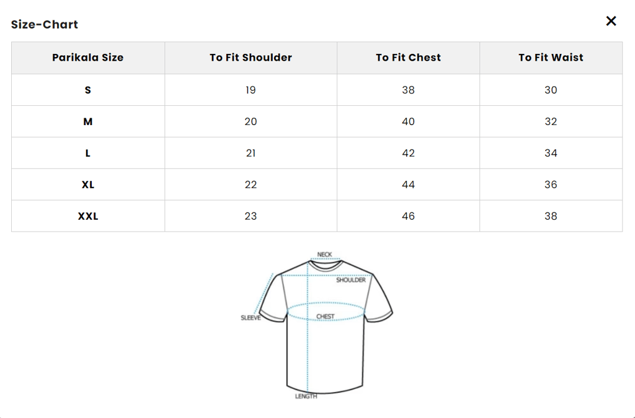Image resolution: width=635 pixels, height=418 pixels.
Task: Select the XL size row label
Action: point(87,185)
